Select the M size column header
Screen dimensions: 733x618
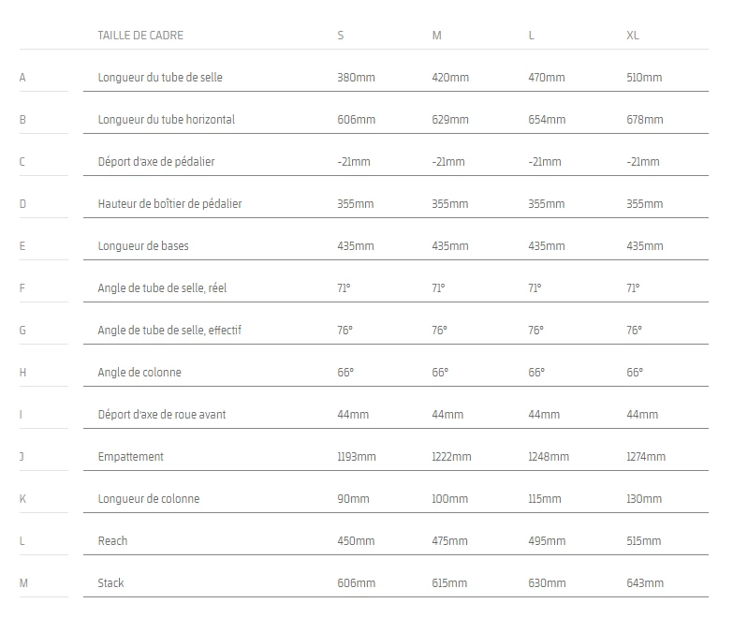click(436, 36)
